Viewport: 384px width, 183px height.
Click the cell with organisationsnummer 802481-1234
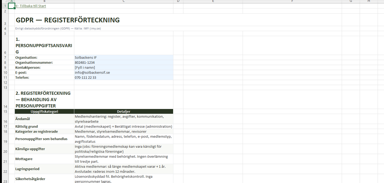tap(123, 62)
